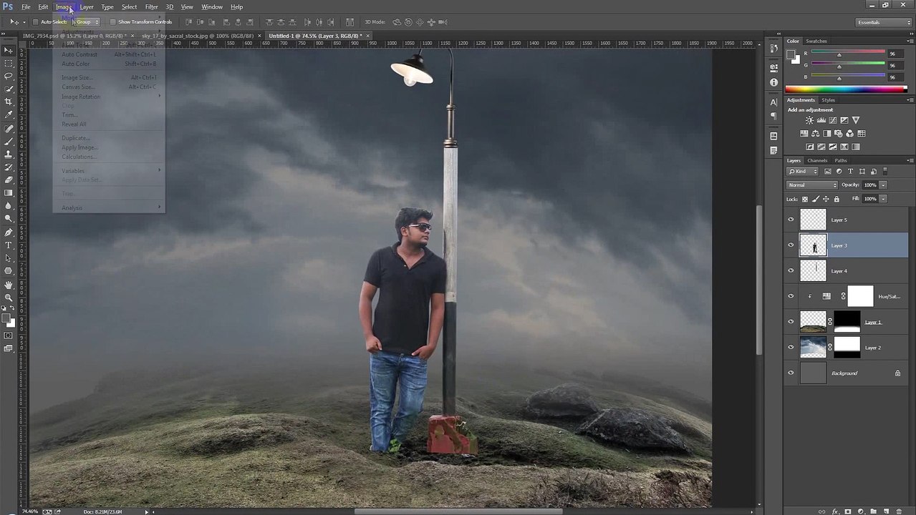Select the Zoom tool in toolbox

(9, 298)
